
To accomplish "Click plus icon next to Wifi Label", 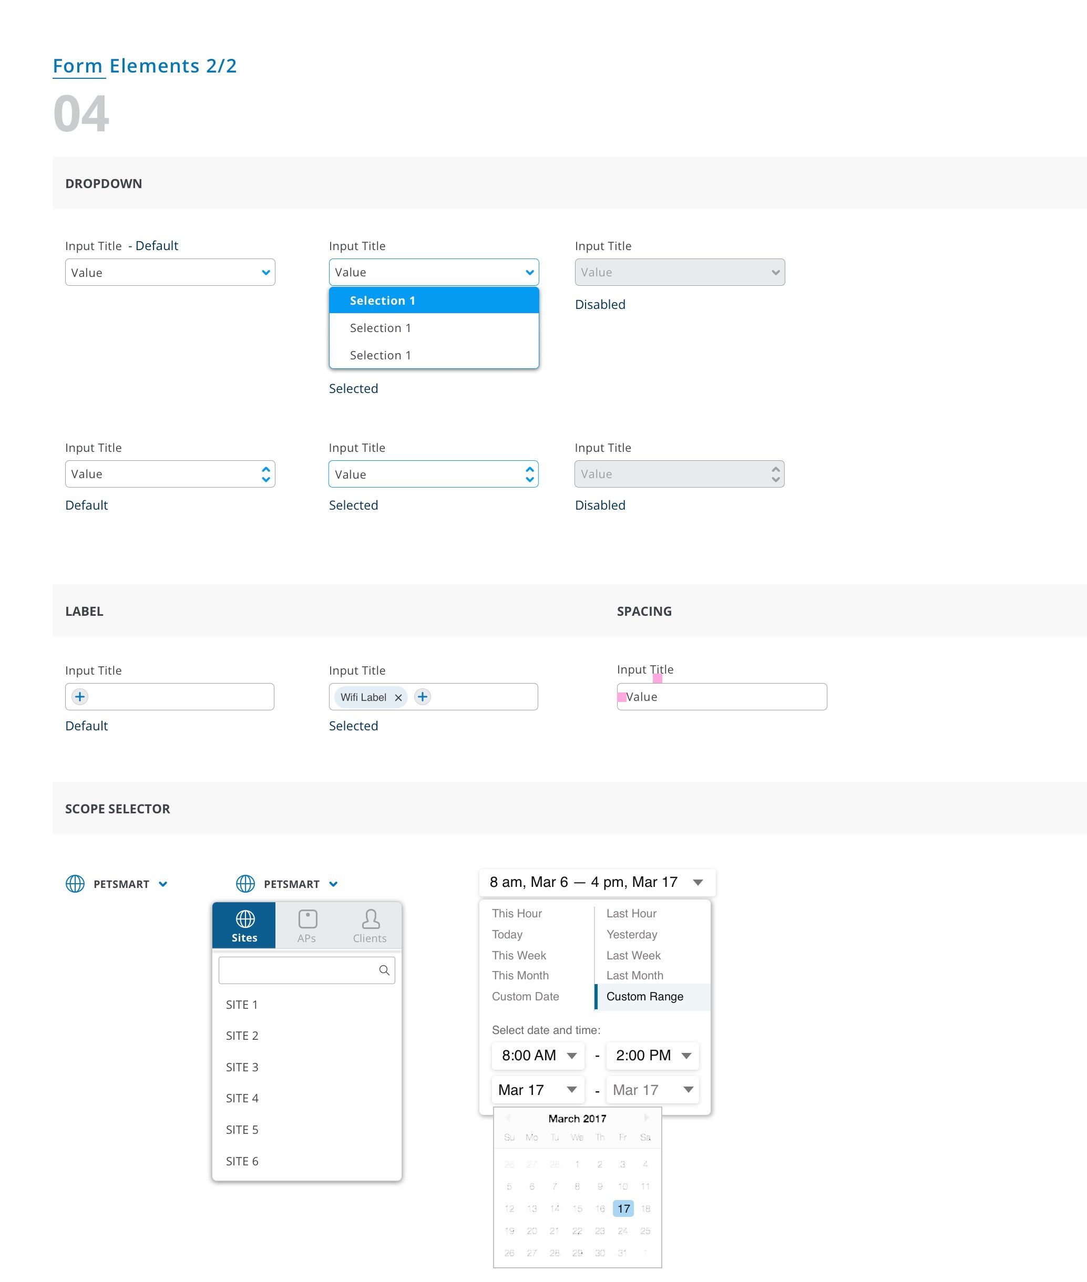I will click(422, 697).
